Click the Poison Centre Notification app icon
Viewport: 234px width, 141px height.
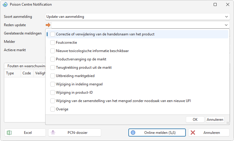point(5,4)
